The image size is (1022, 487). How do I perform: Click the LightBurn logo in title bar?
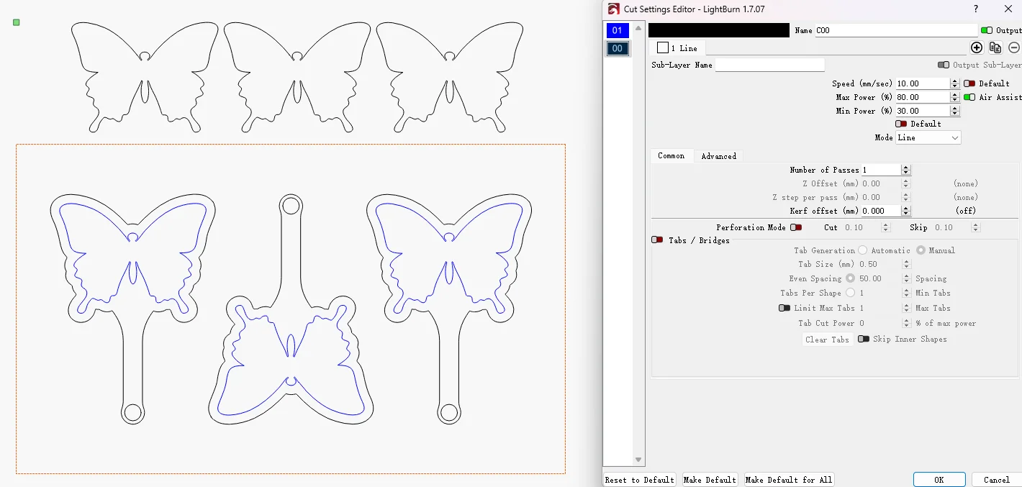point(613,9)
